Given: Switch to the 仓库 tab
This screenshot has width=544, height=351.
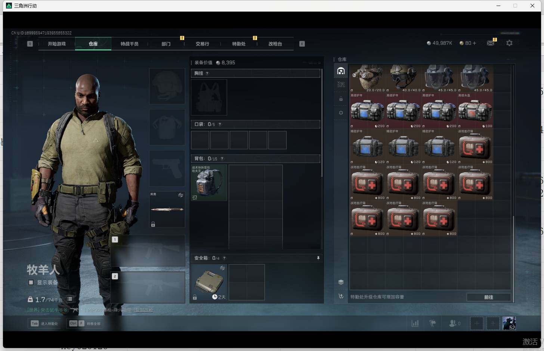Looking at the screenshot, I should pyautogui.click(x=93, y=44).
